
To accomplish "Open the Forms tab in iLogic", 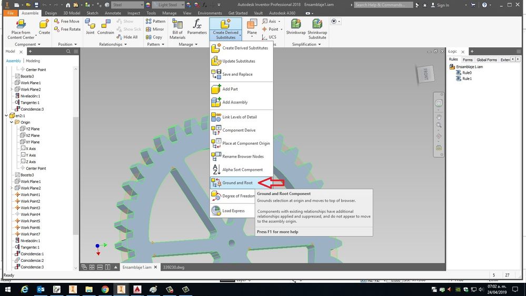I will (468, 60).
